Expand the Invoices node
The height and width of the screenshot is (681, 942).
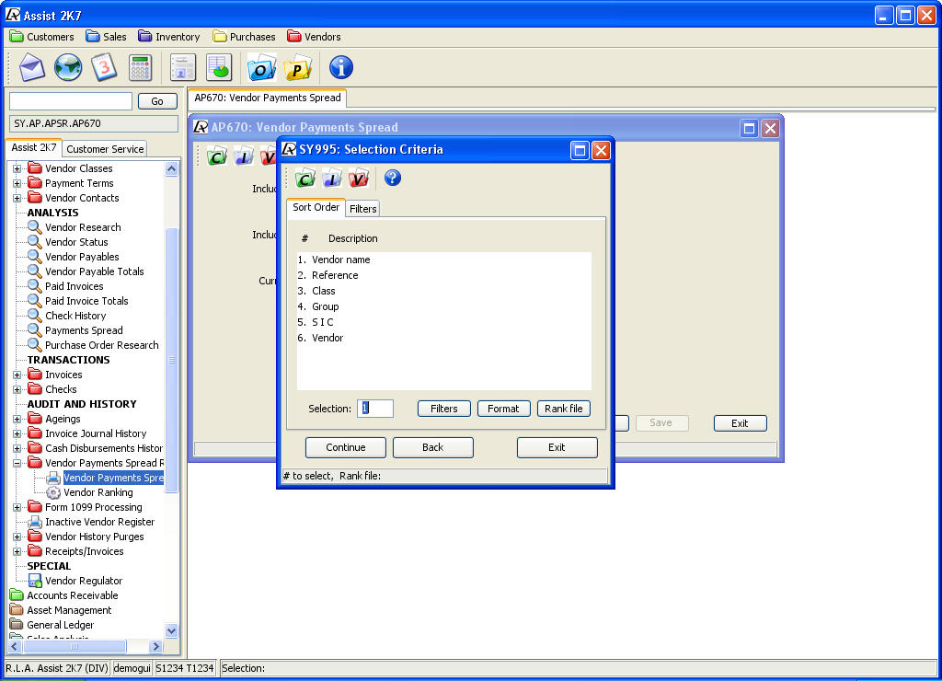pyautogui.click(x=17, y=375)
